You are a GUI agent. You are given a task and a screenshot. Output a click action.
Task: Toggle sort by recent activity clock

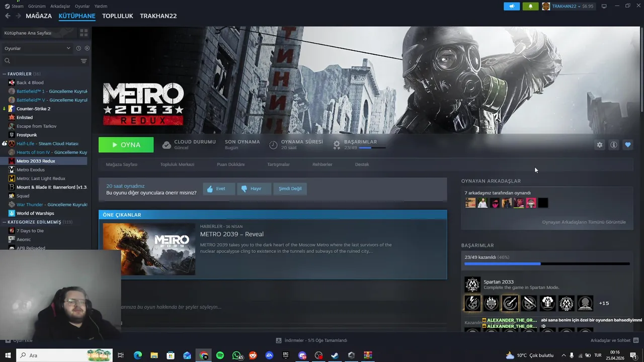[x=78, y=48]
